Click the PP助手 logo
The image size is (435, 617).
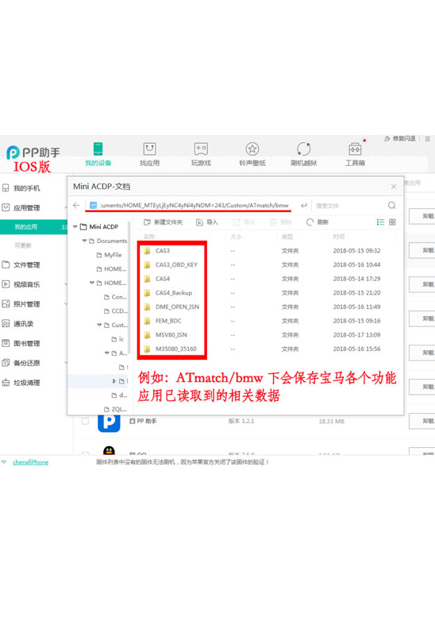click(x=33, y=152)
